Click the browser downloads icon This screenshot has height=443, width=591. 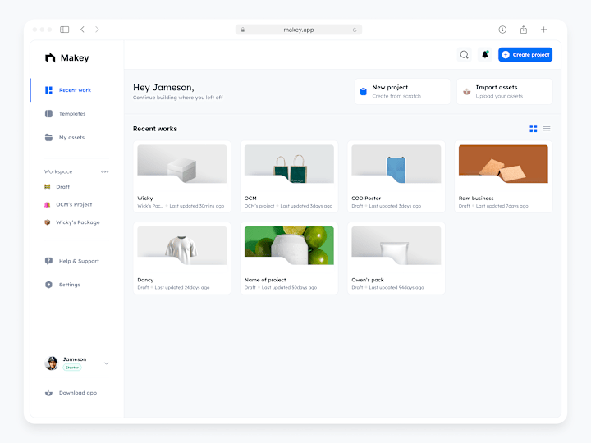502,30
